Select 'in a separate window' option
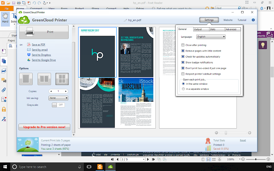 point(183,89)
